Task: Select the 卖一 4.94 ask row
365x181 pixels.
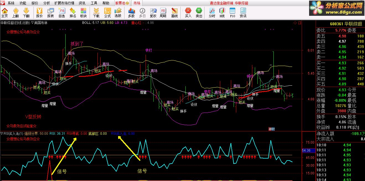Action: (x=340, y=57)
